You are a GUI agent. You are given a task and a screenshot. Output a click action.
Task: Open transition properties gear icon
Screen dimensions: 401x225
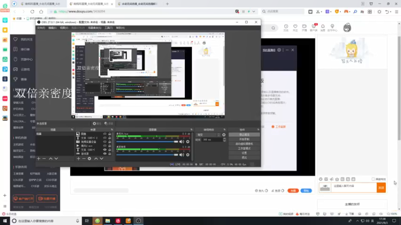pyautogui.click(x=224, y=134)
